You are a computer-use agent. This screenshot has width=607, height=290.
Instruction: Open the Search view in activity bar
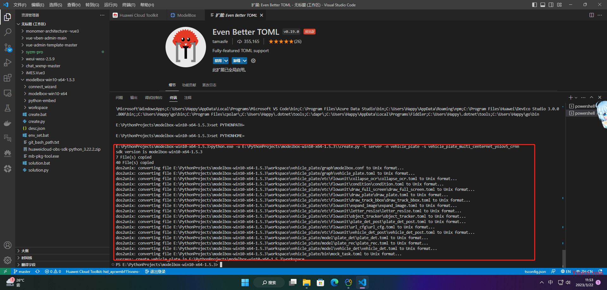coord(8,32)
